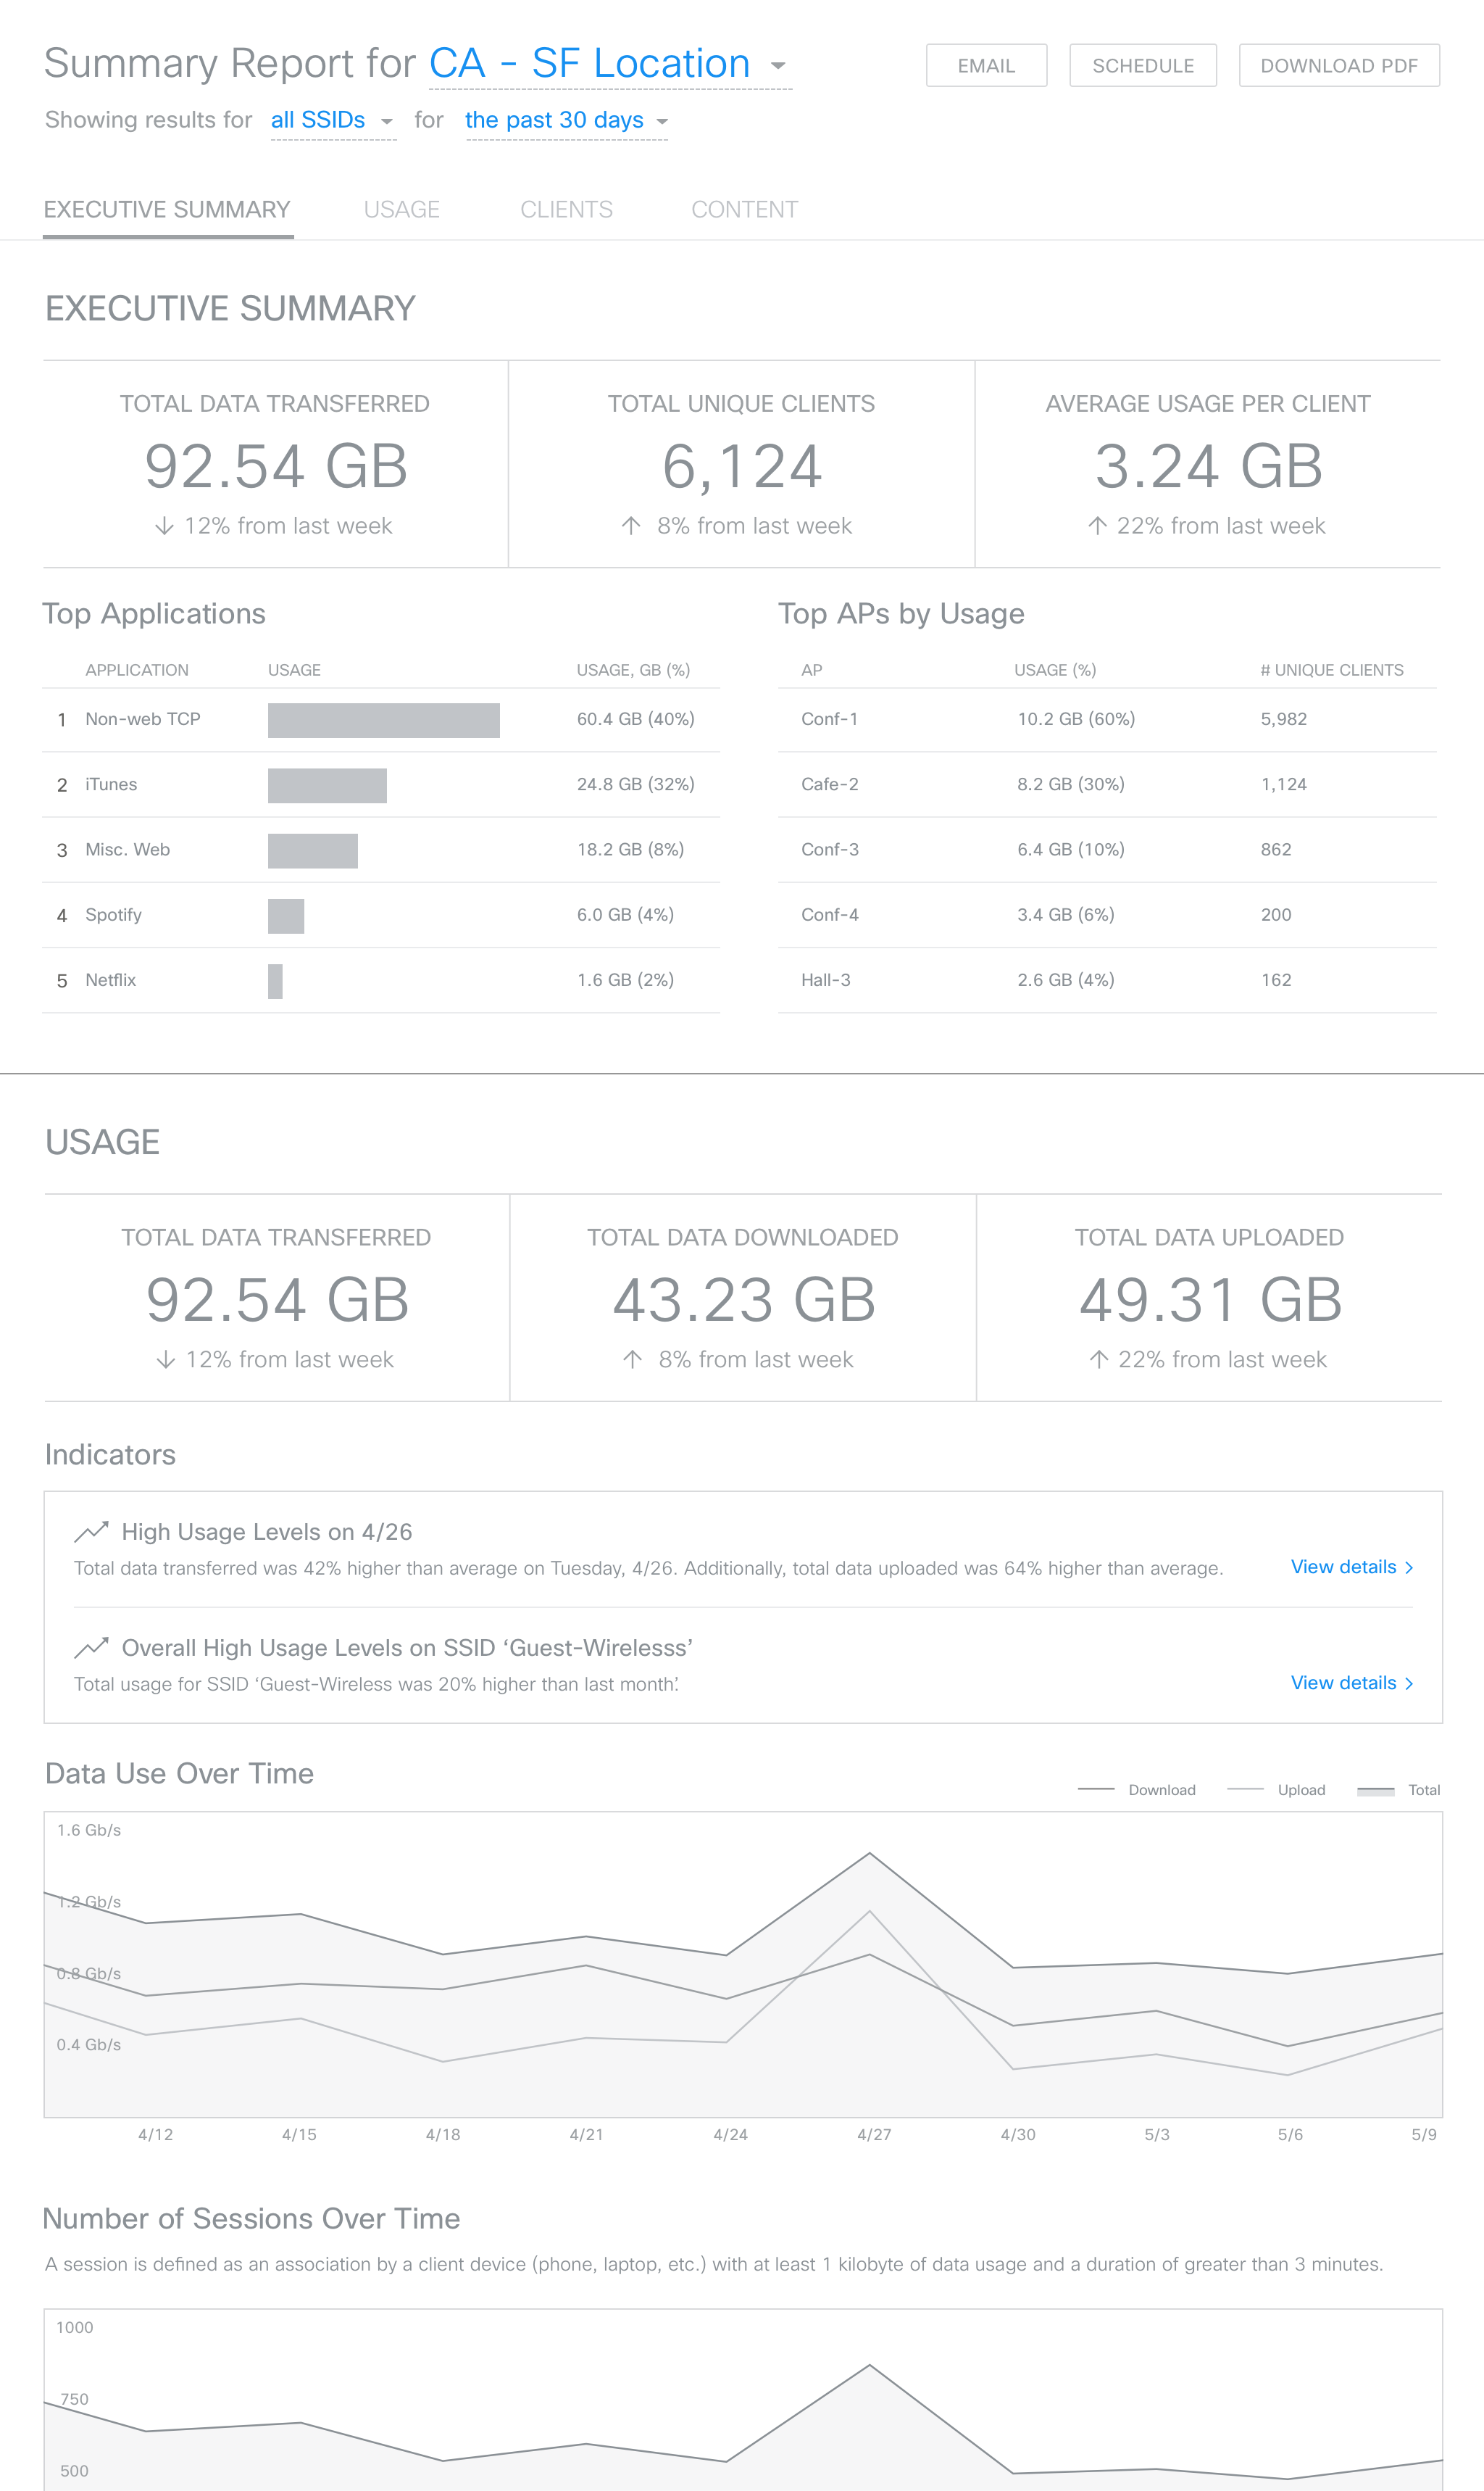This screenshot has width=1484, height=2491.
Task: Click up arrow under Total Data Uploaded
Action: pos(1099,1359)
